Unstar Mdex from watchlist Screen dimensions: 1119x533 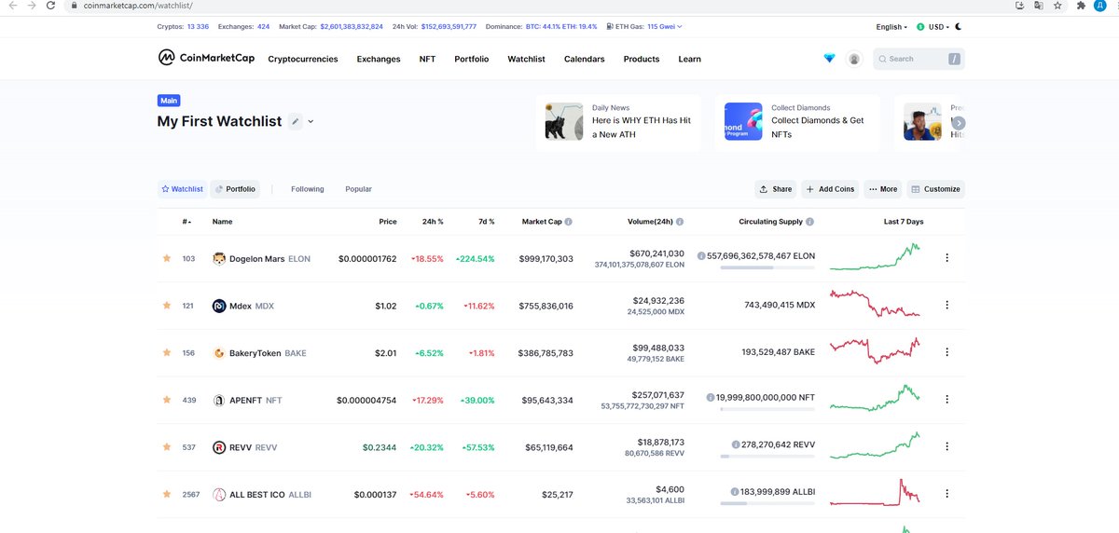point(167,306)
